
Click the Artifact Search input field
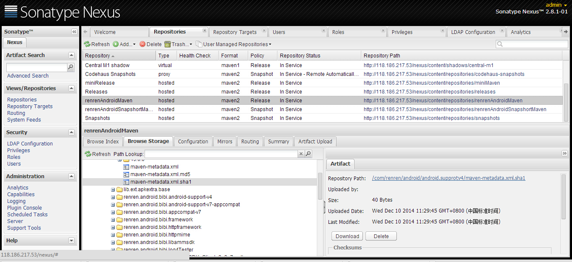(37, 67)
